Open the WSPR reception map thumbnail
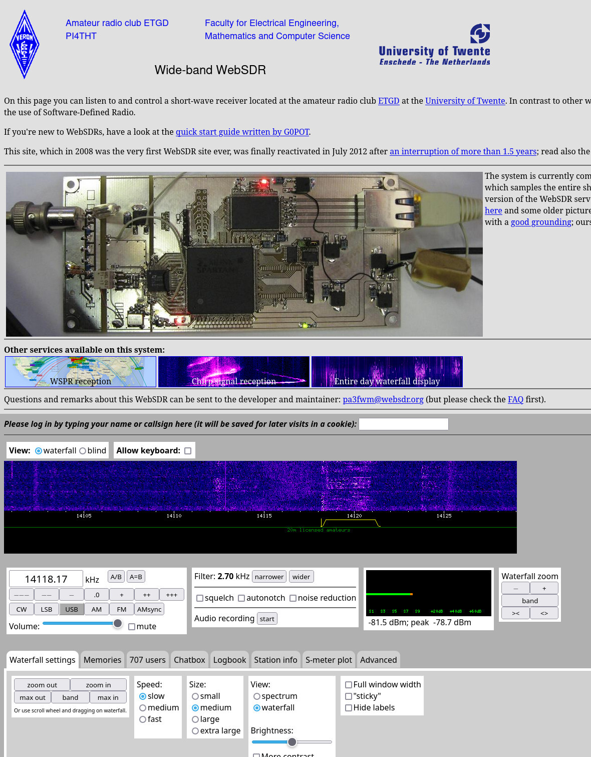Screen dimensions: 591x757 coord(81,372)
